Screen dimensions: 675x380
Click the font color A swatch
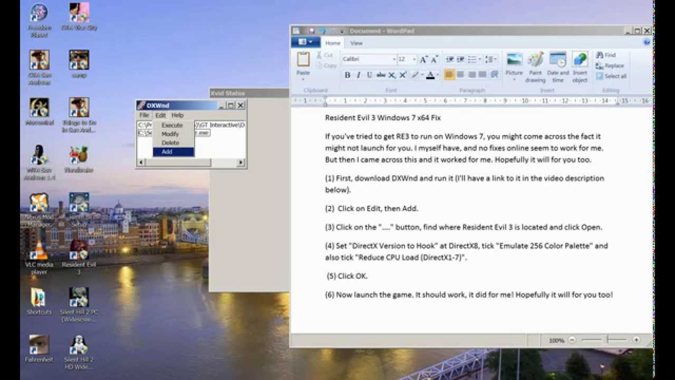tap(430, 75)
